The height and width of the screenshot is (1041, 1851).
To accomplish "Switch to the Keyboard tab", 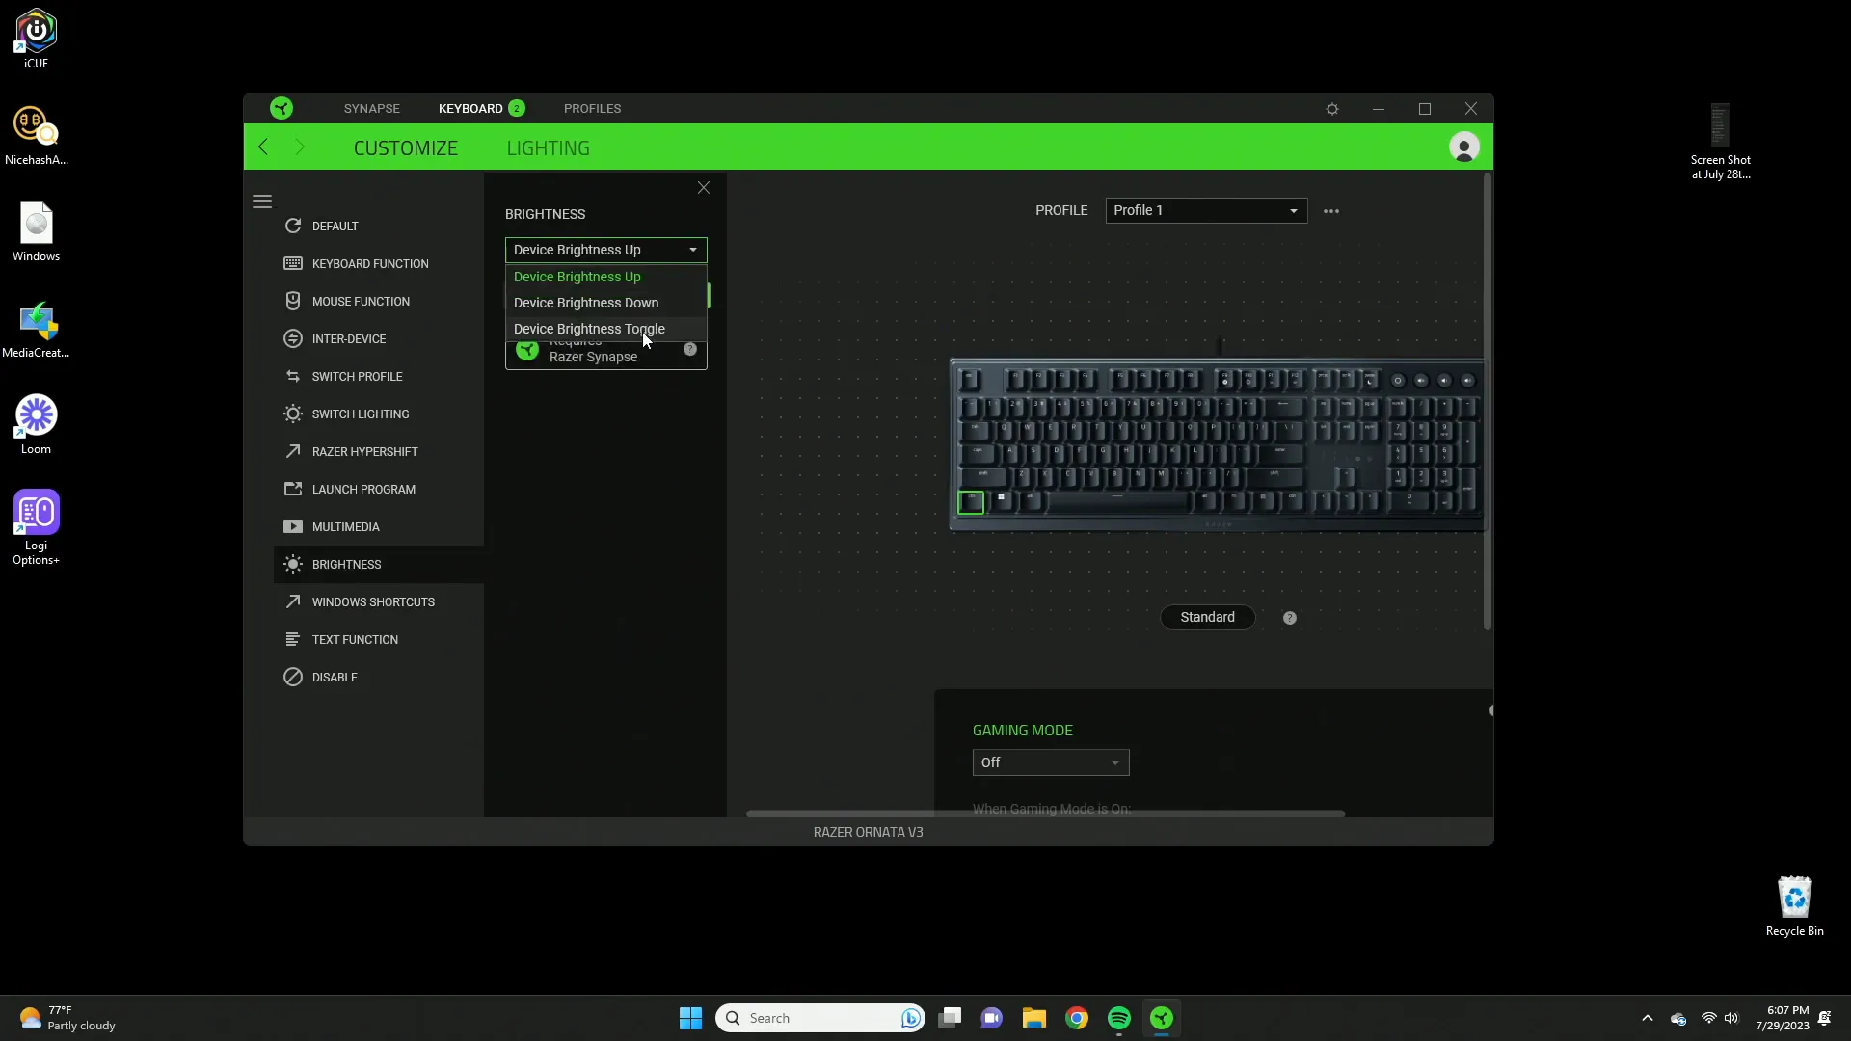I will 481,108.
